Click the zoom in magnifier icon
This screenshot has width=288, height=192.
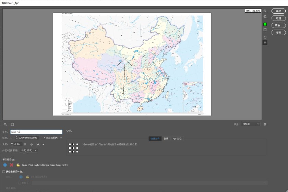tap(265, 11)
